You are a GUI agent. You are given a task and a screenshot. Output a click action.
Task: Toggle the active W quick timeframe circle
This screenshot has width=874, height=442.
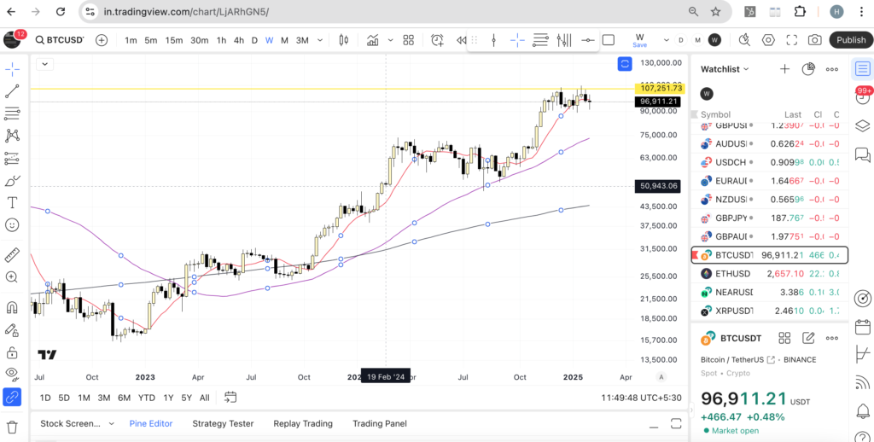click(714, 40)
